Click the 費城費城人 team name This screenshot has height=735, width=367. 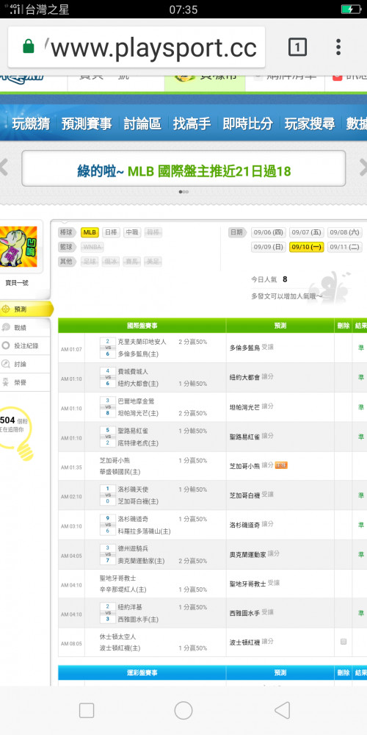tap(133, 371)
